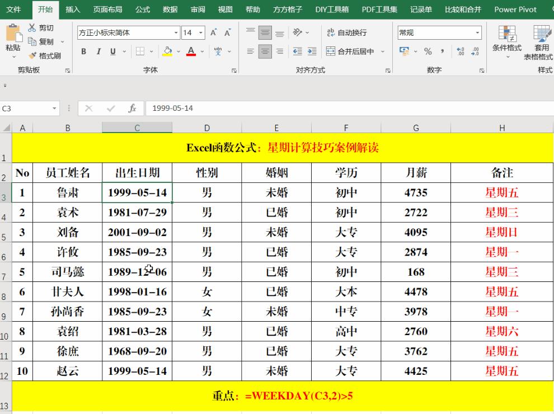Screen dimensions: 554x414
Task: Click the increase font size icon
Action: click(x=214, y=33)
